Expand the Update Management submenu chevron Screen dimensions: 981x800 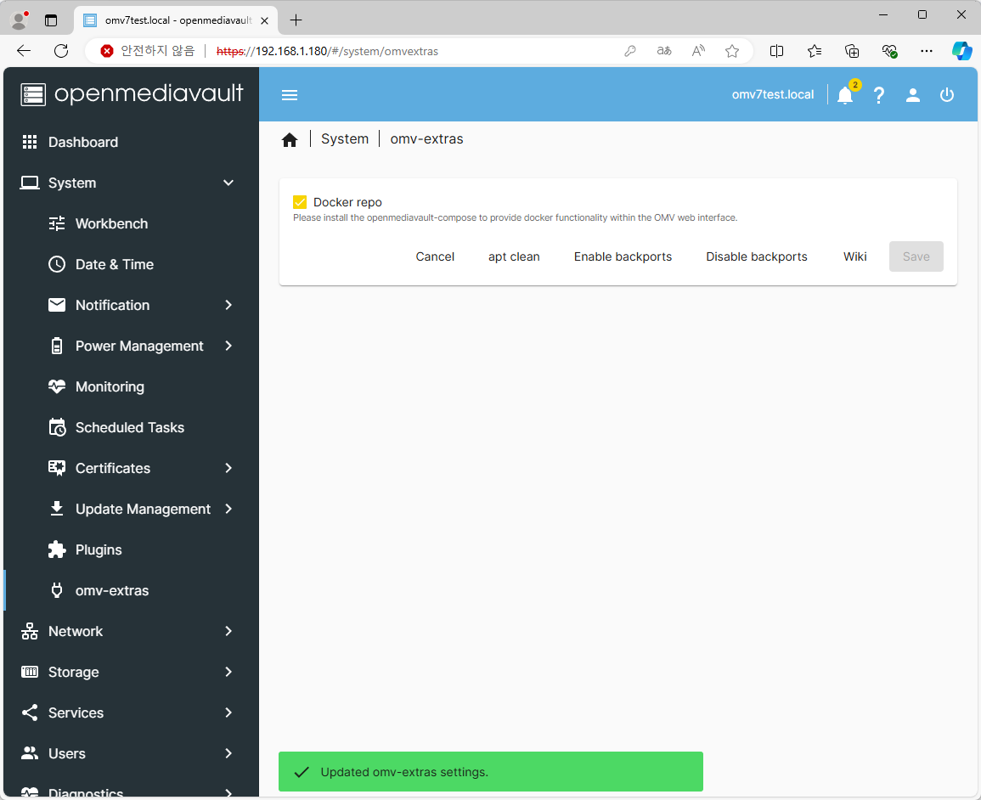pyautogui.click(x=228, y=509)
